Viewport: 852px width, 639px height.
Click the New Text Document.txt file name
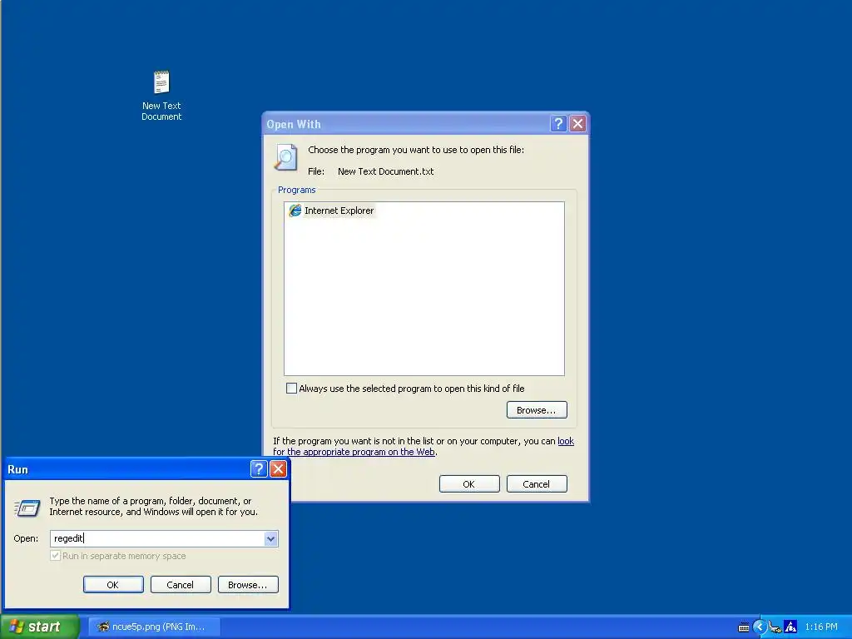385,171
